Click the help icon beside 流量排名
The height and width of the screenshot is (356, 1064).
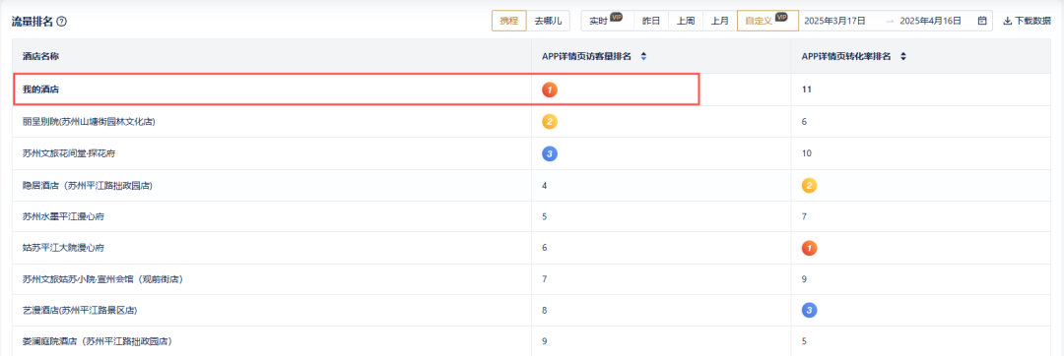(62, 22)
